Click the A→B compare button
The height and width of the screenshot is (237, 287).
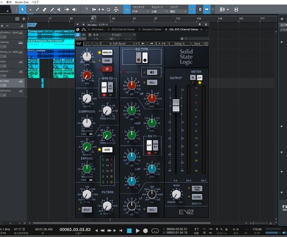(162, 44)
